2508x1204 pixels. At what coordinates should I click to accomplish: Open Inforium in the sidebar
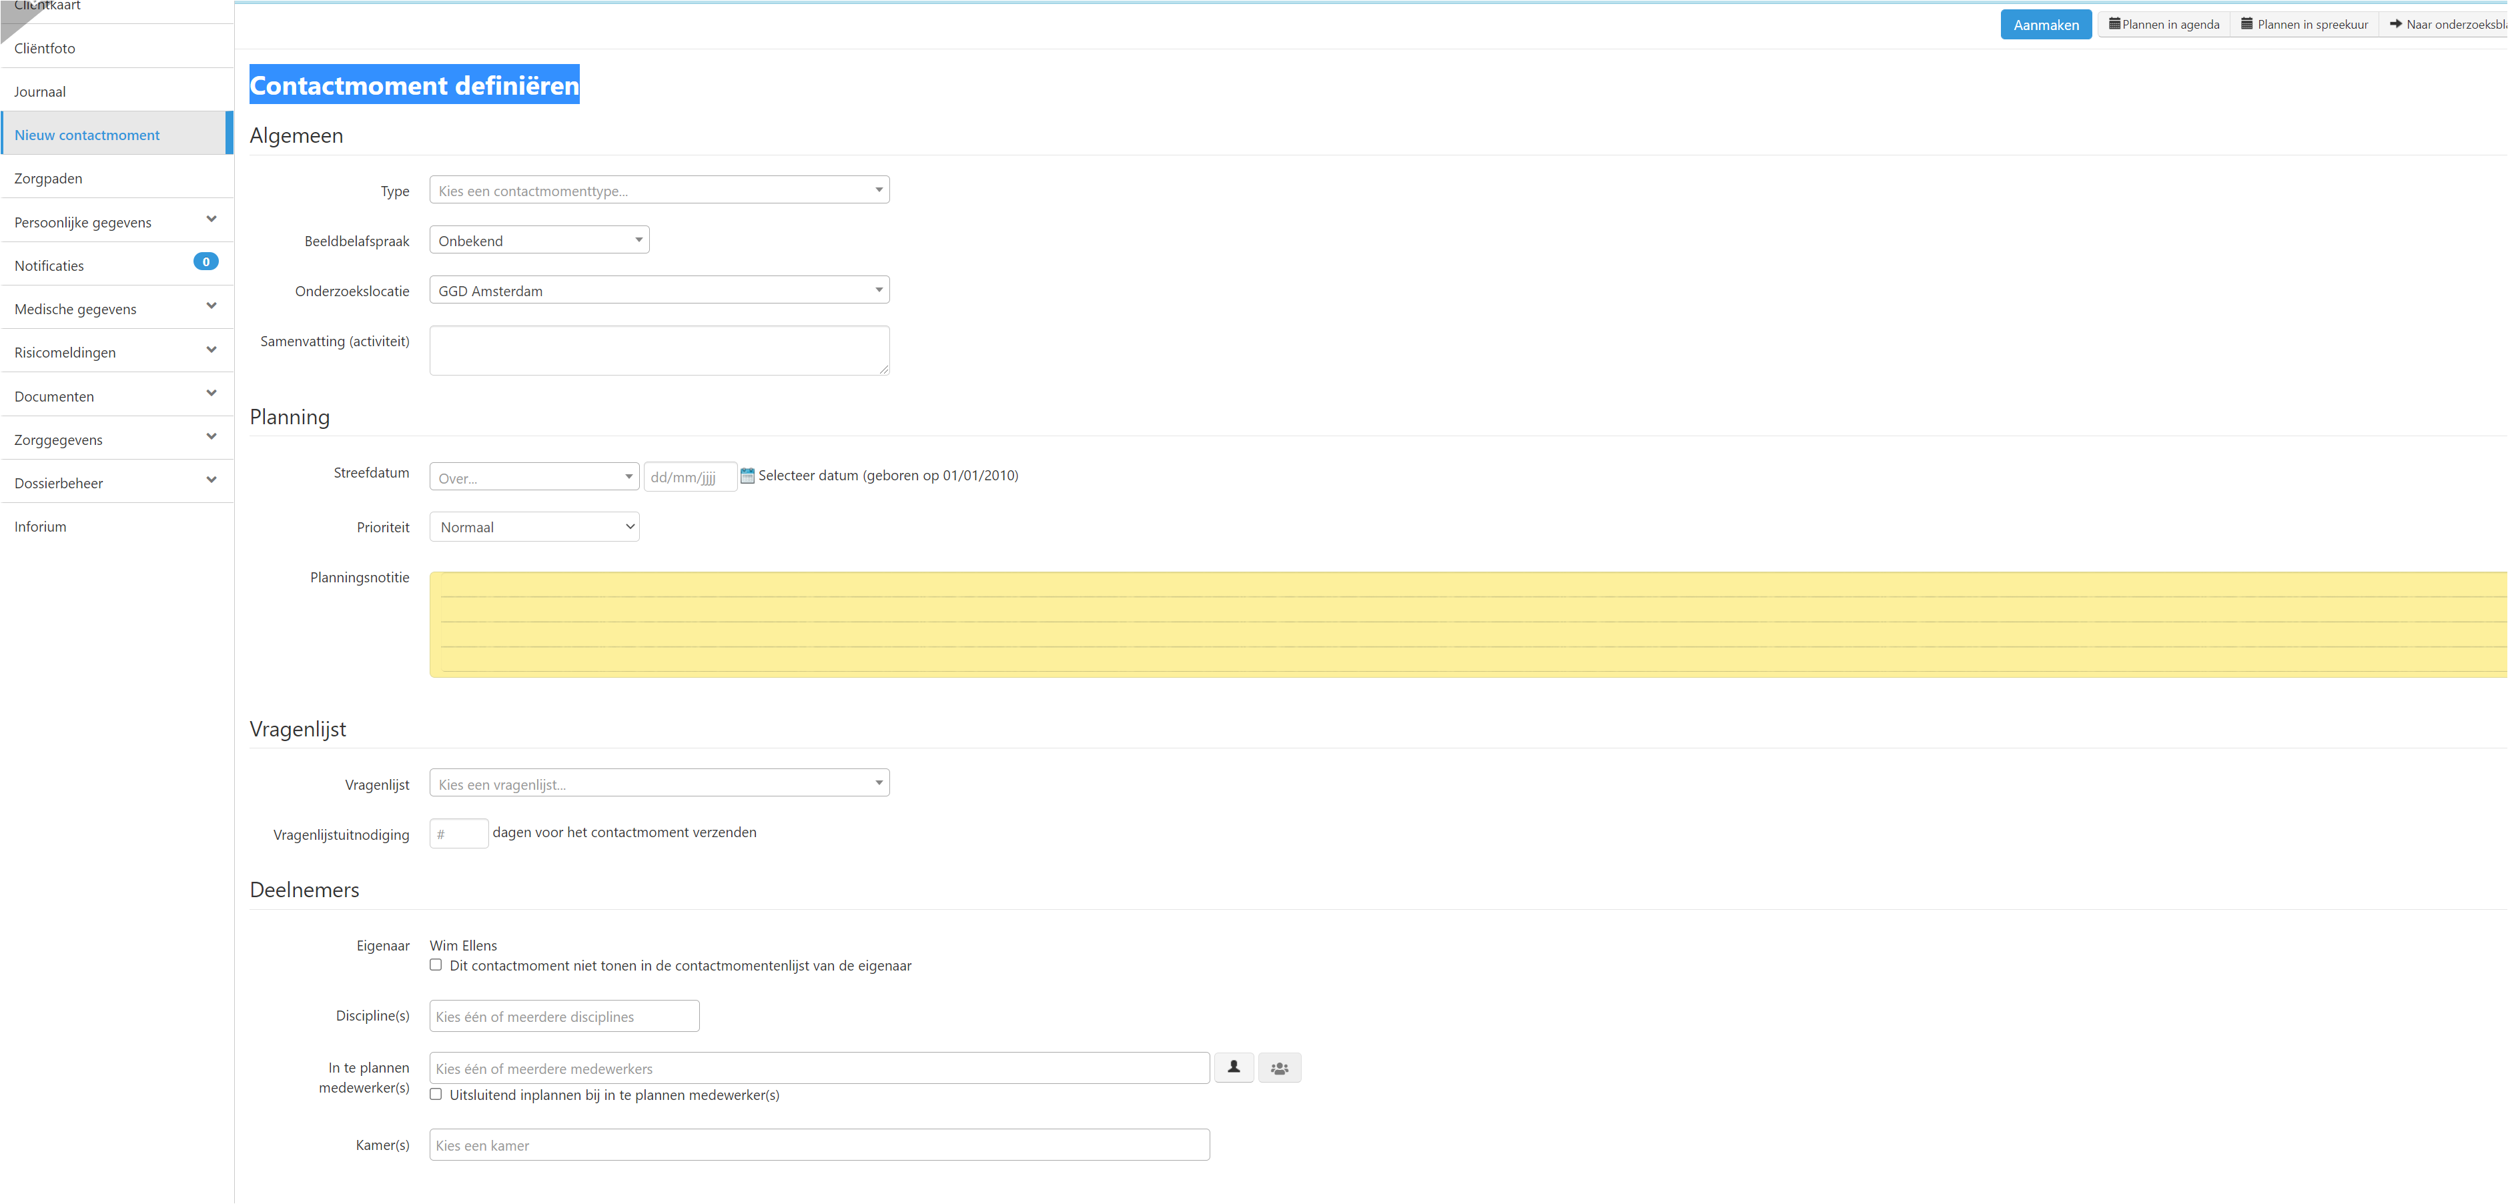pos(40,526)
